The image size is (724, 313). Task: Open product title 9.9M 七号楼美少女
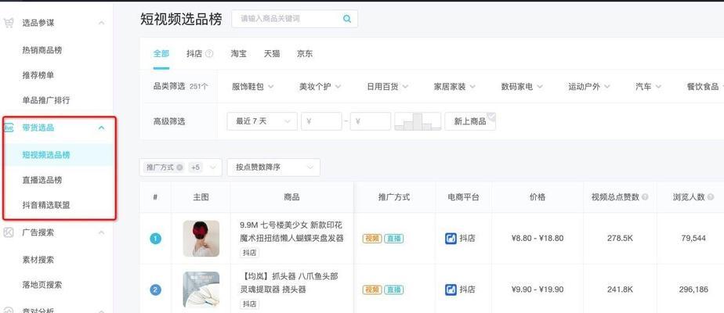tap(291, 232)
